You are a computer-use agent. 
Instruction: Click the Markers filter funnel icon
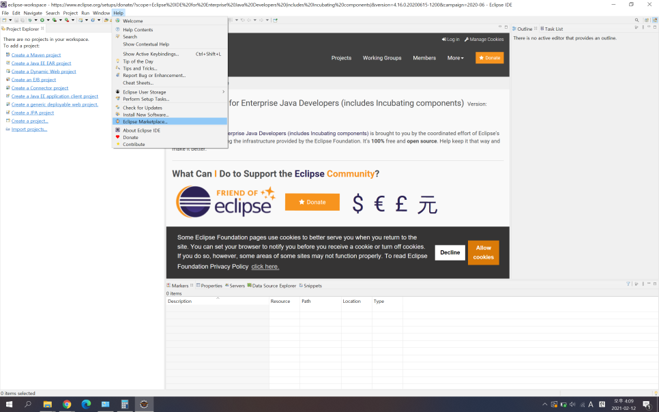click(x=628, y=284)
